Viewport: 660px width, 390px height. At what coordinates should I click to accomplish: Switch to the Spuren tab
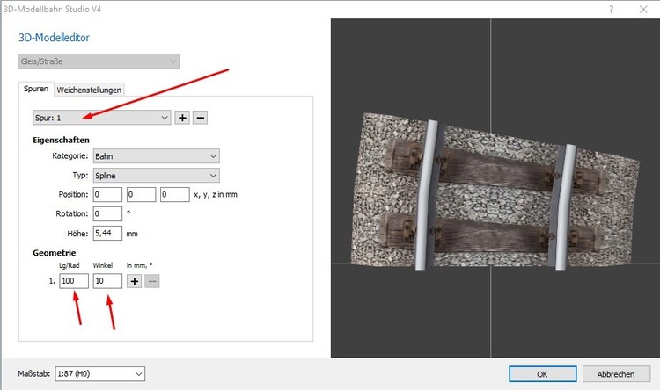click(x=36, y=89)
